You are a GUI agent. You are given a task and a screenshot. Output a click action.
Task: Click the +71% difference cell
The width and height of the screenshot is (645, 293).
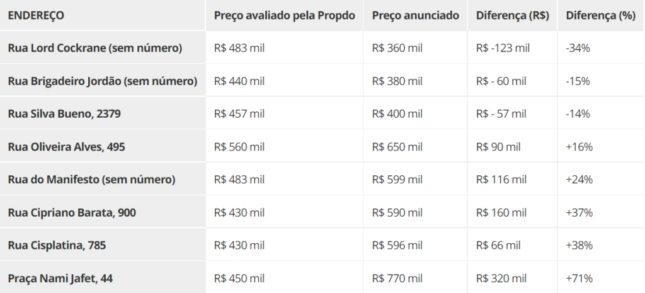601,278
